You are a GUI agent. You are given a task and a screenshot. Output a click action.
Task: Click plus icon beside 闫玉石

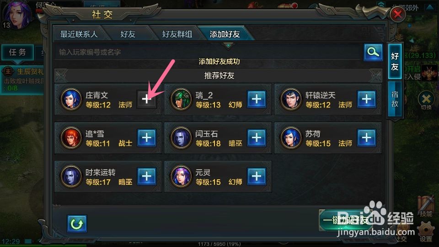(x=257, y=138)
